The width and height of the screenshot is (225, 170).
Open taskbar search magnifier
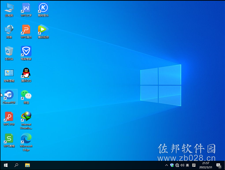16,165
